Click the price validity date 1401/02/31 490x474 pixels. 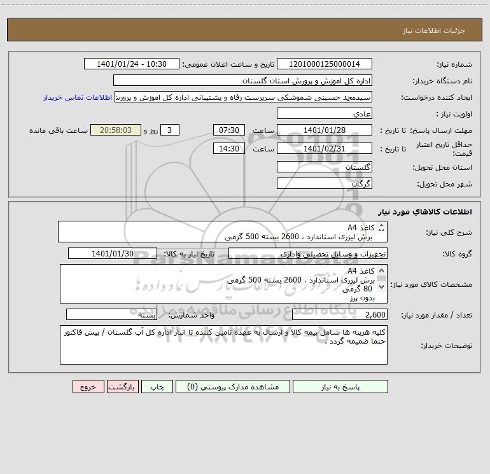pos(325,148)
